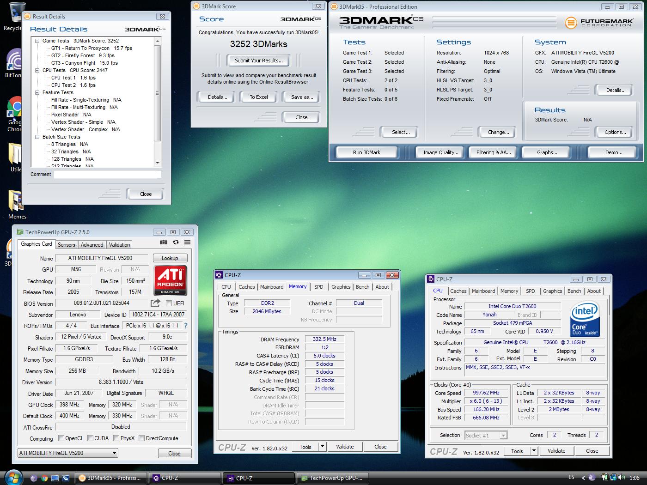Click the Run 3DMark button
Image resolution: width=647 pixels, height=485 pixels.
tap(366, 152)
